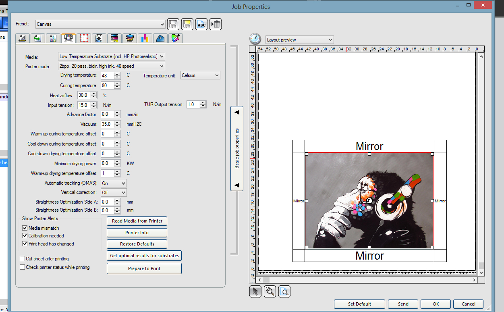Collapse panel using lower black arrow
Viewport: 504px width, 312px height.
coord(237,185)
